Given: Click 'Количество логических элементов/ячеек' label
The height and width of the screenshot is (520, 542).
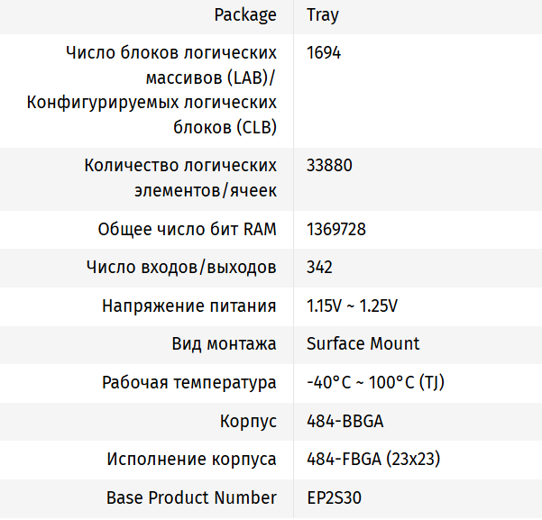Looking at the screenshot, I should pos(180,178).
